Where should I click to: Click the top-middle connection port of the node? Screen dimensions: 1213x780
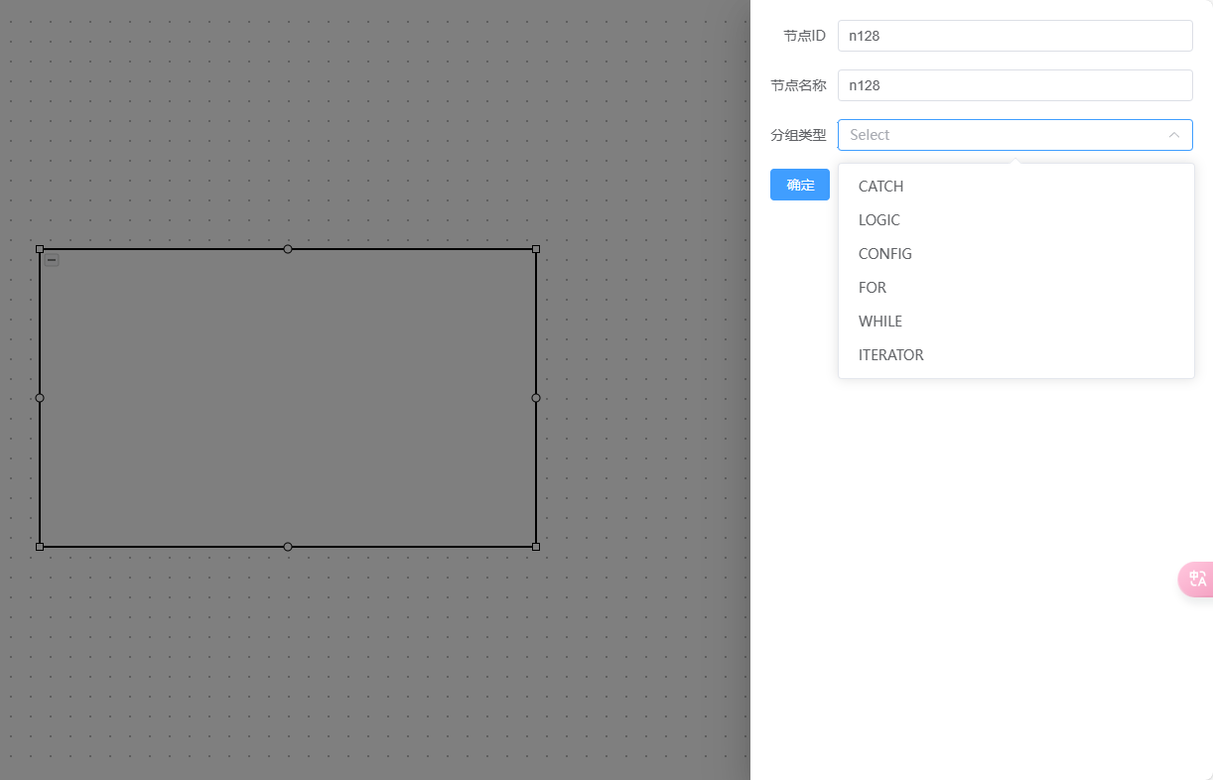click(288, 249)
